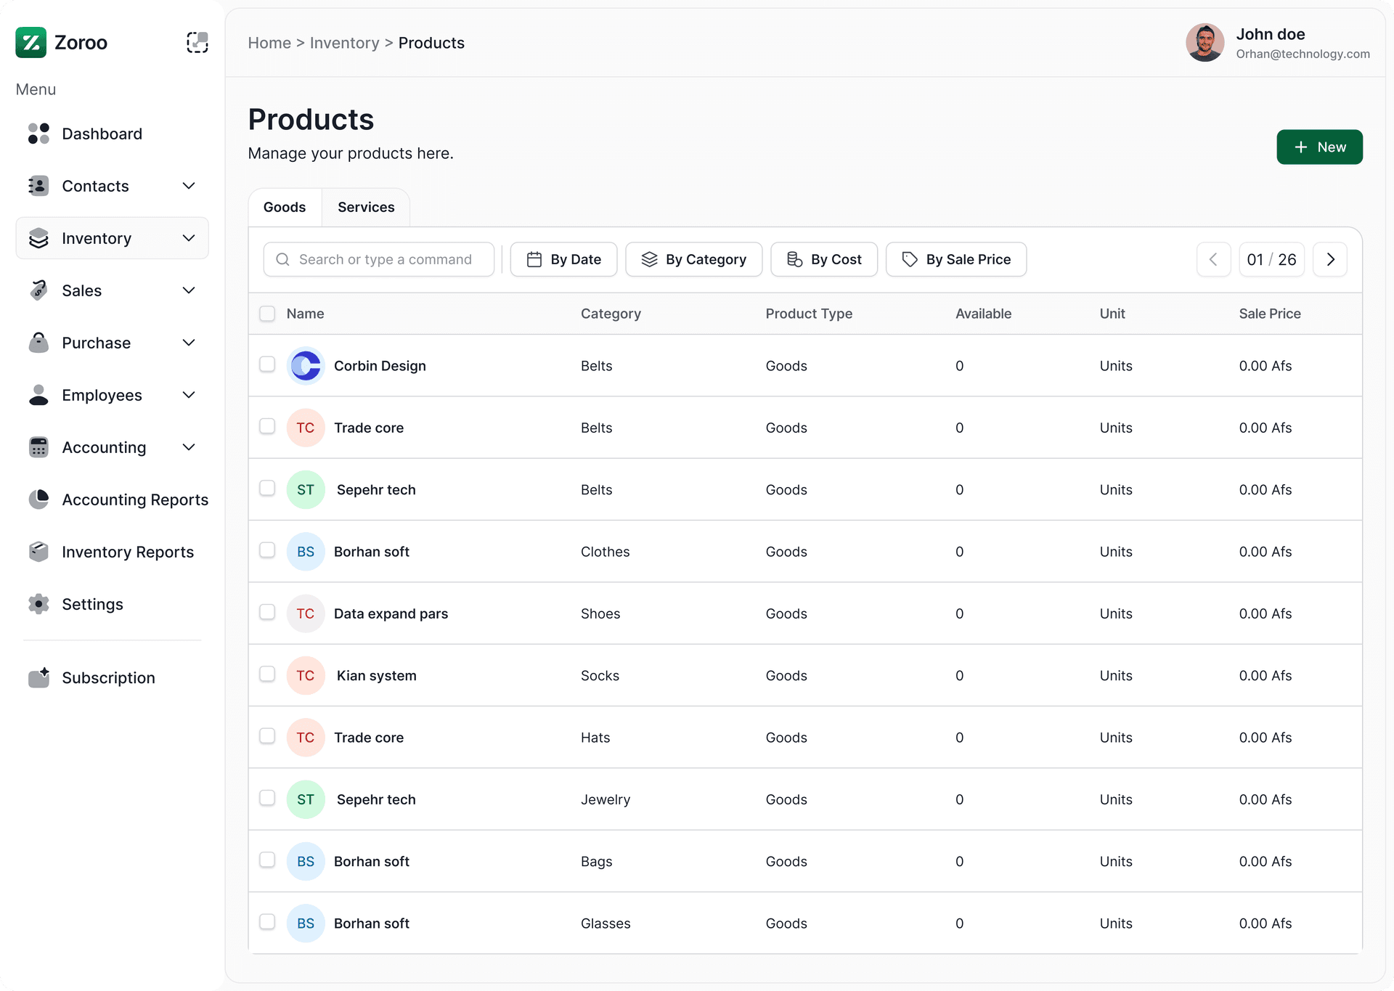Select the checkbox for Corbin Design
This screenshot has height=991, width=1394.
tap(267, 365)
